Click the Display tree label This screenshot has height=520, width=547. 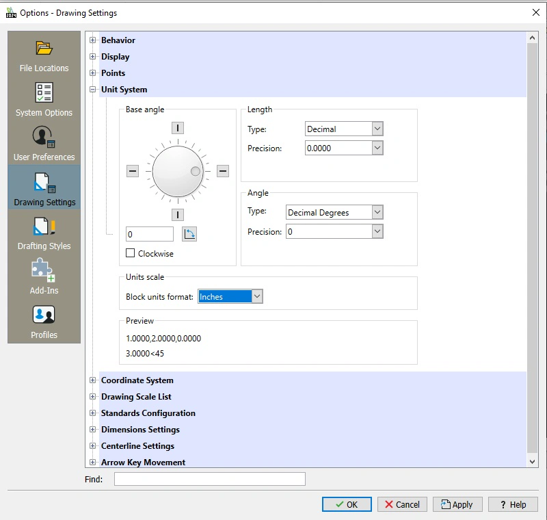point(115,57)
